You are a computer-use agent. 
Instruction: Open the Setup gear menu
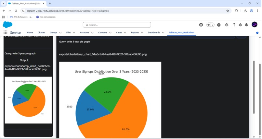click(240, 25)
